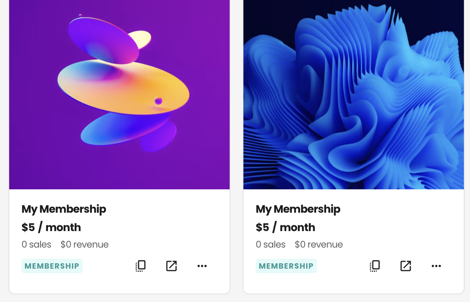Click 0 sales text on blue-artwork card
Image resolution: width=470 pixels, height=302 pixels.
click(x=271, y=245)
